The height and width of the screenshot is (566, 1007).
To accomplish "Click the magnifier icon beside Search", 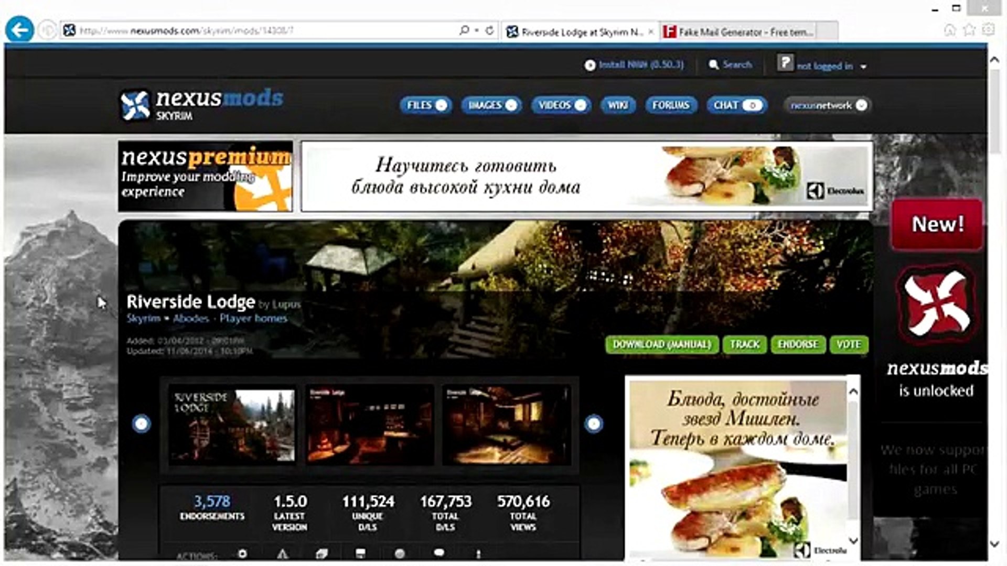I will point(713,64).
